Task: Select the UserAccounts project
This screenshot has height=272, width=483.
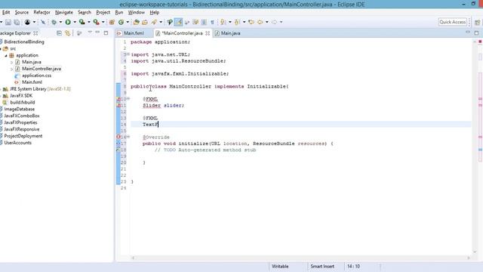Action: [17, 143]
